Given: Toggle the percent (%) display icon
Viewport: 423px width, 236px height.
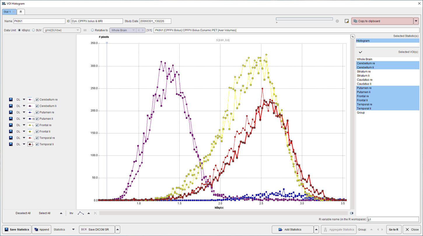Looking at the screenshot, I should click(x=353, y=37).
